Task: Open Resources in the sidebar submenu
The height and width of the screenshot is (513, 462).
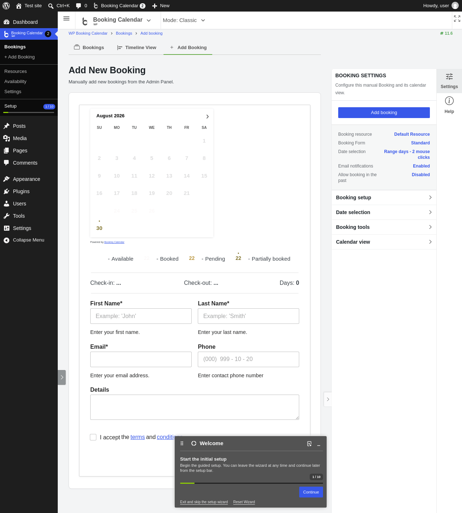Action: (x=16, y=71)
